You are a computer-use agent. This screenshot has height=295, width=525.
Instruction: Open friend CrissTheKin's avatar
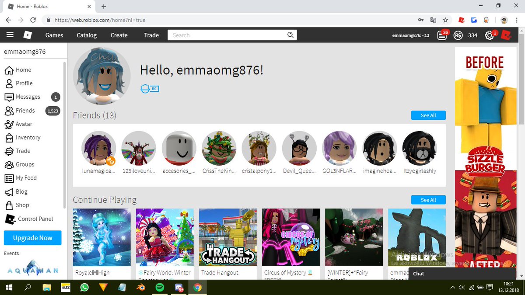tap(219, 148)
